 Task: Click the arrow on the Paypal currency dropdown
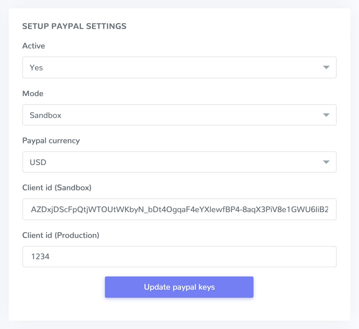[326, 162]
